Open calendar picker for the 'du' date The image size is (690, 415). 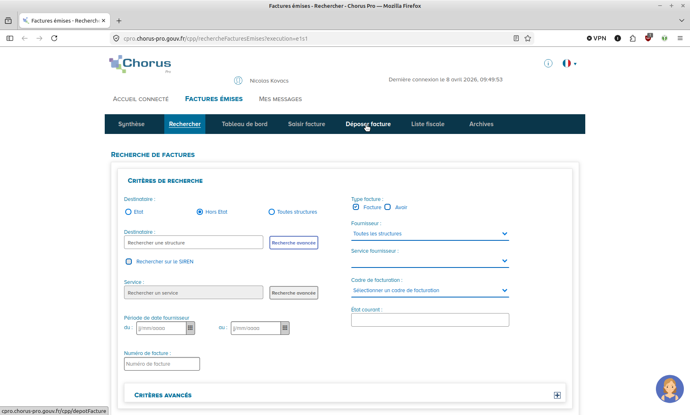point(190,328)
